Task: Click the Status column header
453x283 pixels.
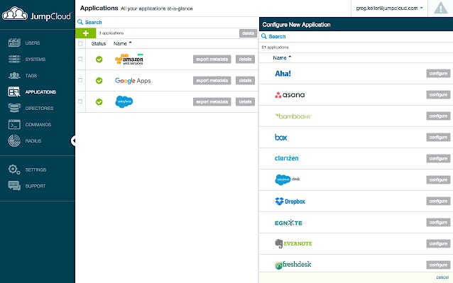Action: [99, 43]
